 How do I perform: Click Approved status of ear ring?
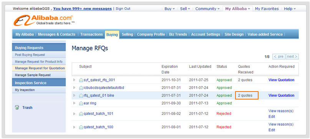click(224, 103)
